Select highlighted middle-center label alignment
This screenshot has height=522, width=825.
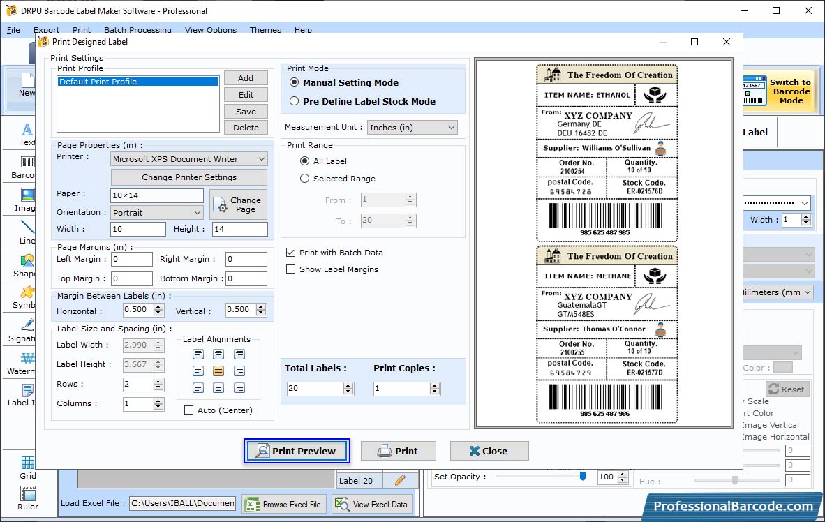pos(218,371)
